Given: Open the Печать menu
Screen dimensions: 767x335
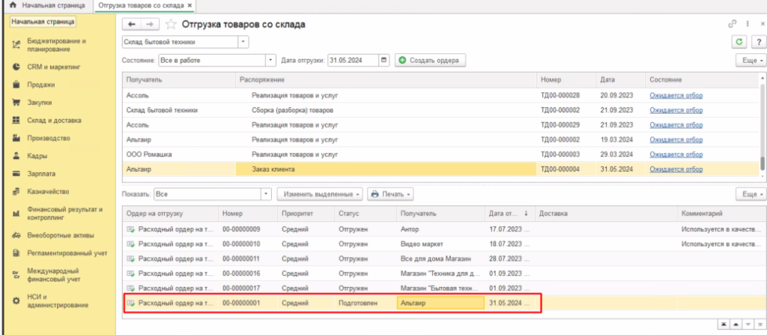Looking at the screenshot, I should coord(390,194).
